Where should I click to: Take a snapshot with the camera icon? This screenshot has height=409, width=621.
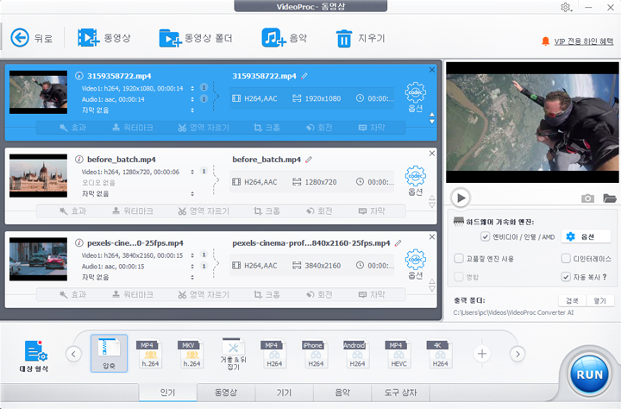587,198
